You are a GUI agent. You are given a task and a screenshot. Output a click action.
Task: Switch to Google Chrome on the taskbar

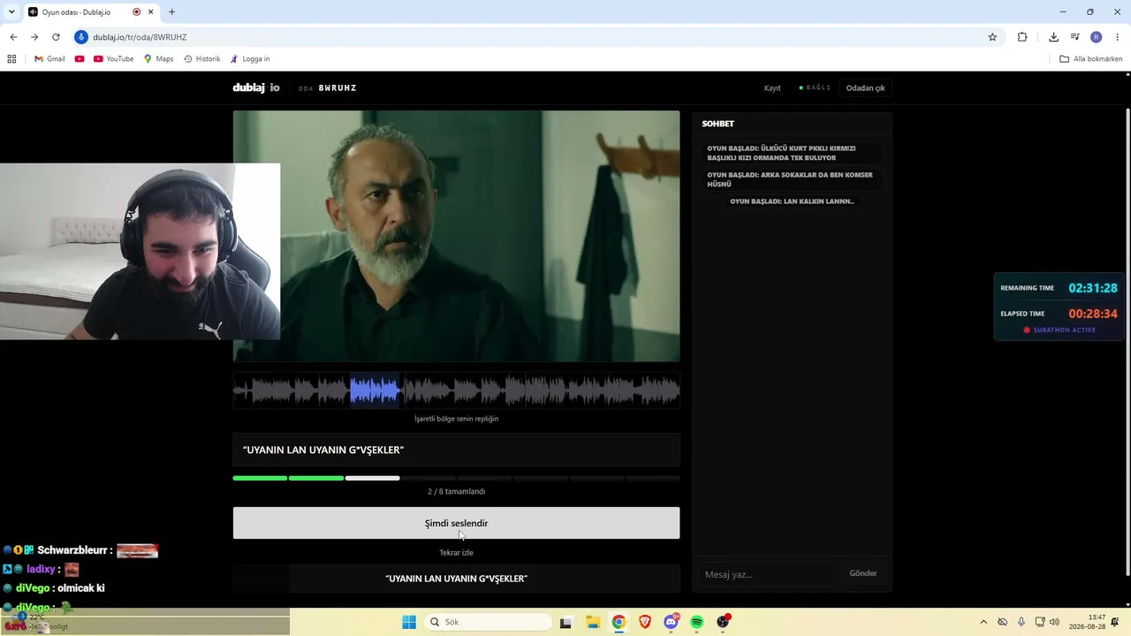pyautogui.click(x=619, y=622)
